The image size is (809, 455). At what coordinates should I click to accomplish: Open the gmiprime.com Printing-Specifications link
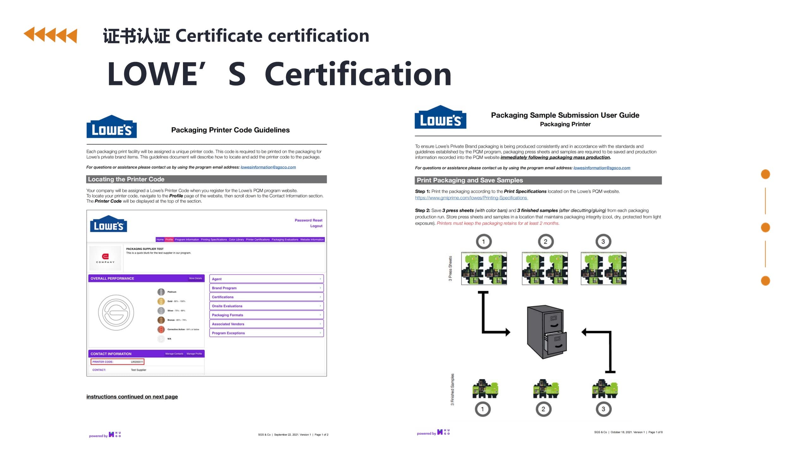point(471,198)
